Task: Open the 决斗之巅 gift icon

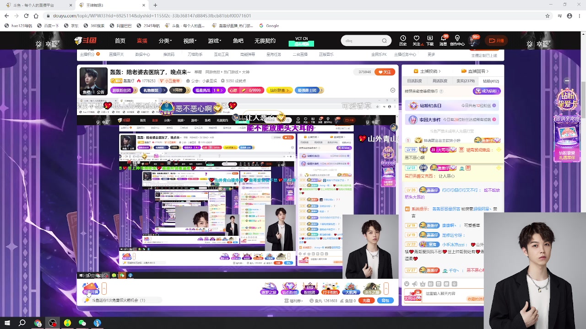Action: click(x=372, y=289)
